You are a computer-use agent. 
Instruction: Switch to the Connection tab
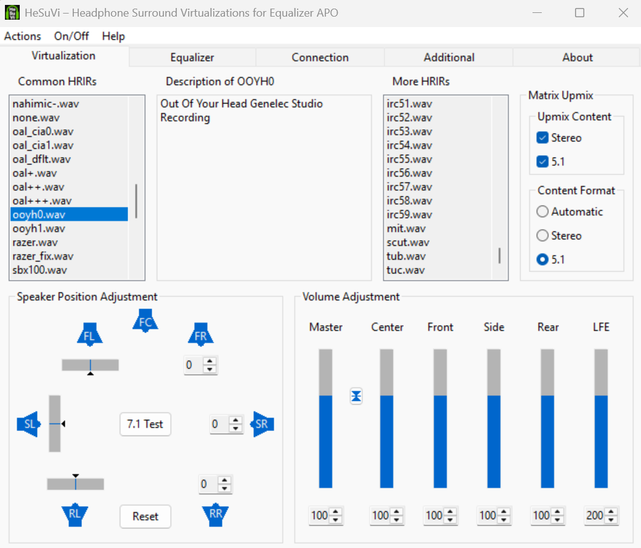pos(320,58)
